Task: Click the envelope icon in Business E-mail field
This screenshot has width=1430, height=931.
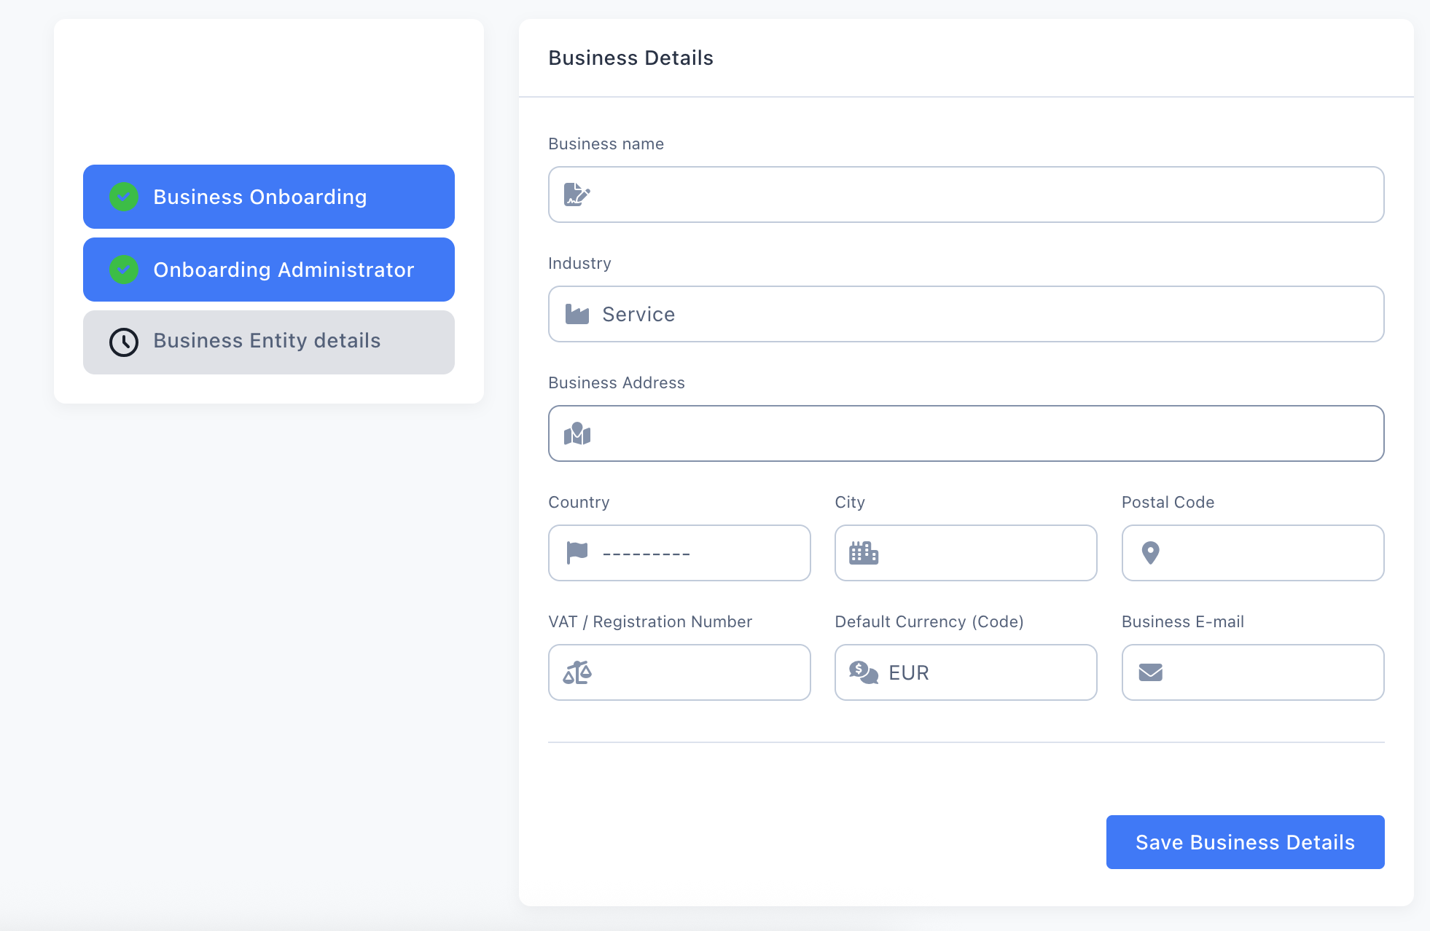Action: coord(1150,672)
